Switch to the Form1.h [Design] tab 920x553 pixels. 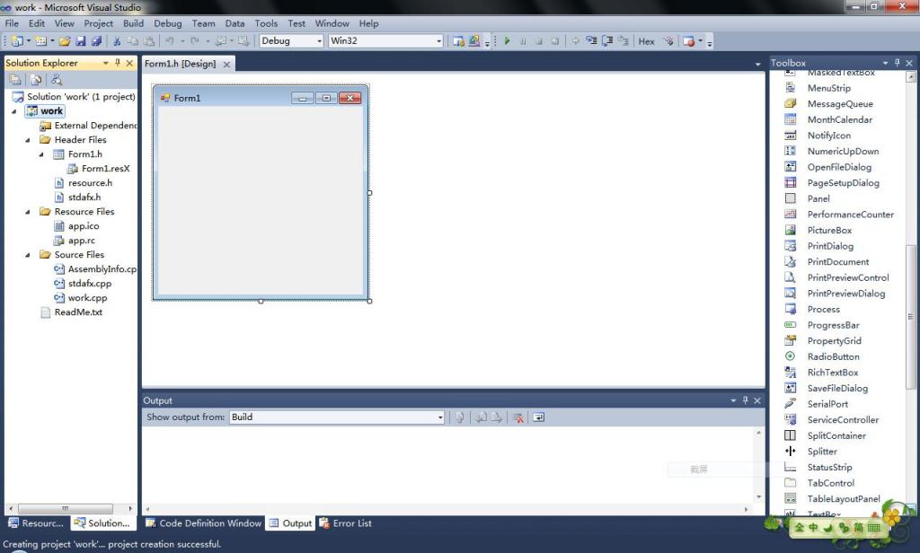(180, 64)
